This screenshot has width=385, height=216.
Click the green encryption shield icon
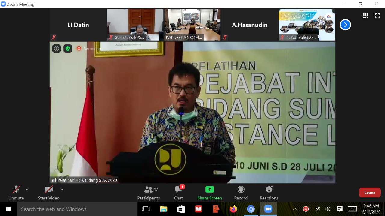68,49
